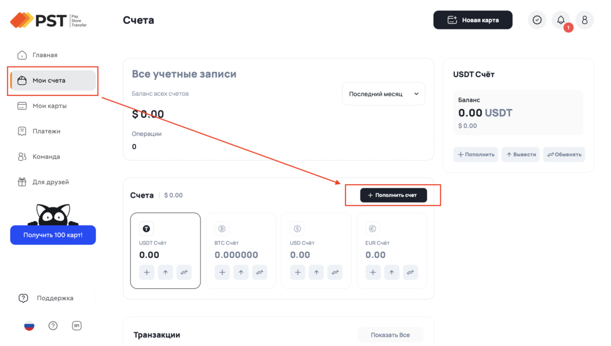This screenshot has width=611, height=346.
Task: Open notifications bell icon
Action: 561,20
